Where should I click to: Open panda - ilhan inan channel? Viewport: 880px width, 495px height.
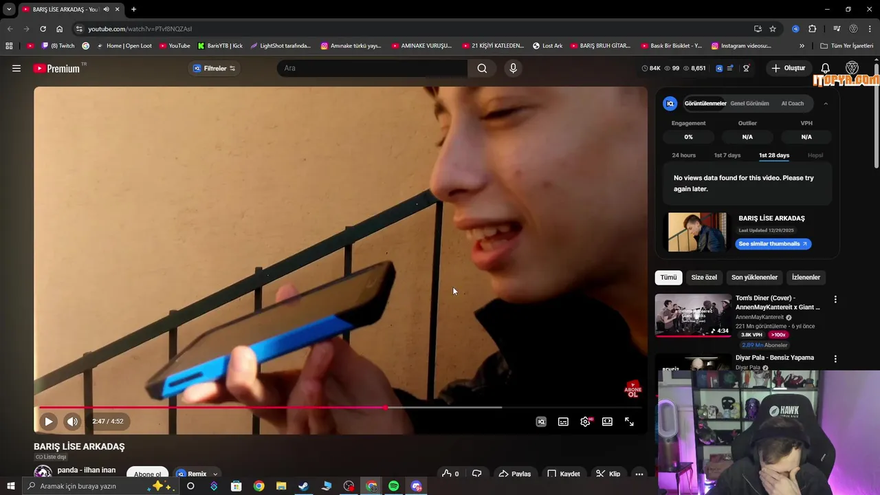[x=86, y=470]
